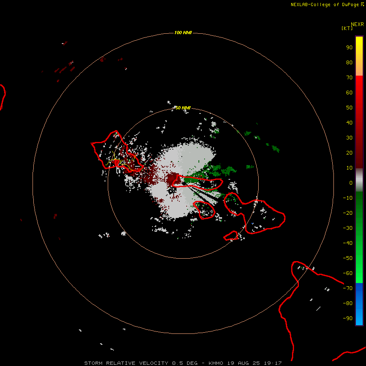The width and height of the screenshot is (366, 366).
Task: Click the 0 value on velocity scale
Action: coord(351,183)
